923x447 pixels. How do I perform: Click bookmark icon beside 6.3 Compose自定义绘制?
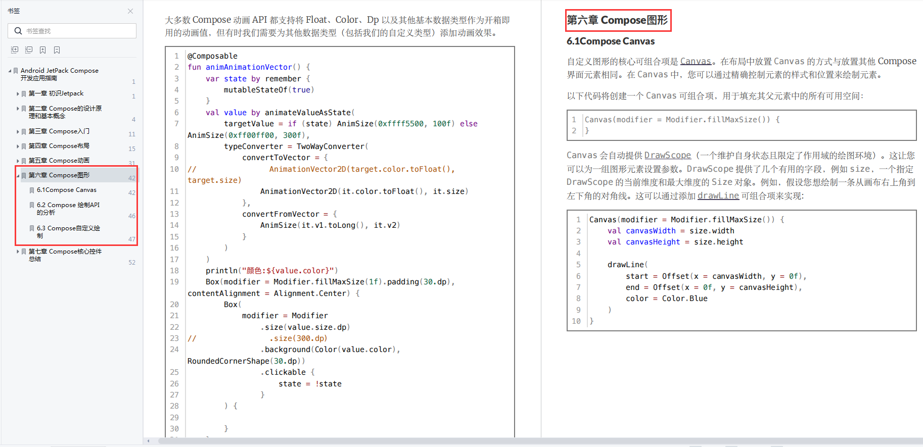[32, 228]
